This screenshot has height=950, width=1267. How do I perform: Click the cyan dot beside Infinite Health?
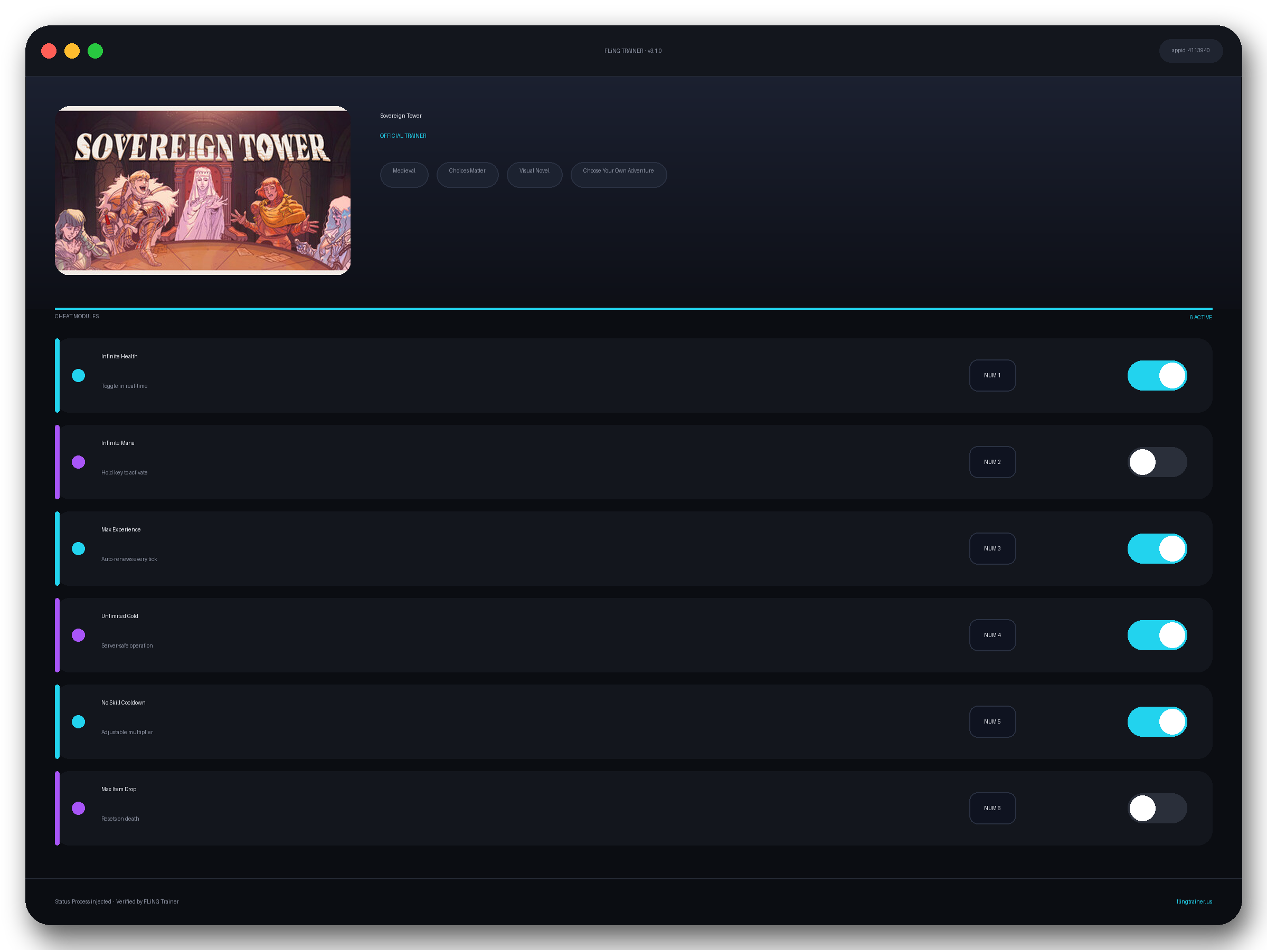pyautogui.click(x=79, y=376)
